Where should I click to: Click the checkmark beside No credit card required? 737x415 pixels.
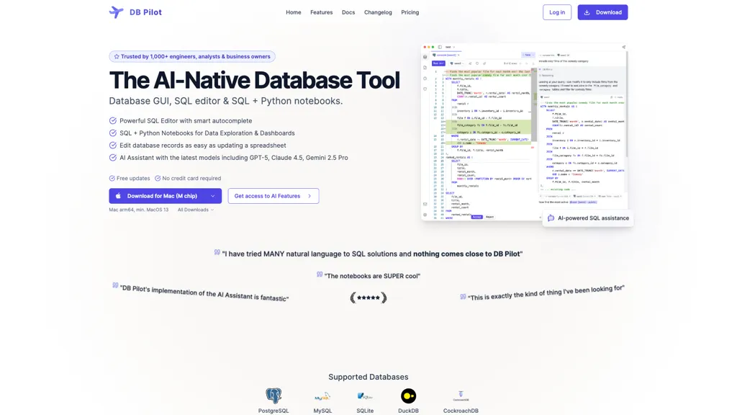(157, 178)
